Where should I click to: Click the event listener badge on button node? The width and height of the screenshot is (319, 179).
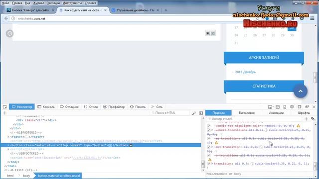(x=131, y=145)
